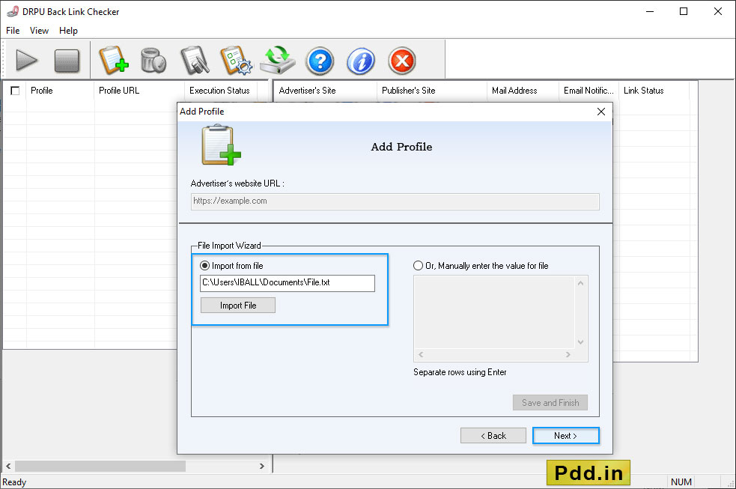Stop execution using the stop icon
736x489 pixels.
67,61
